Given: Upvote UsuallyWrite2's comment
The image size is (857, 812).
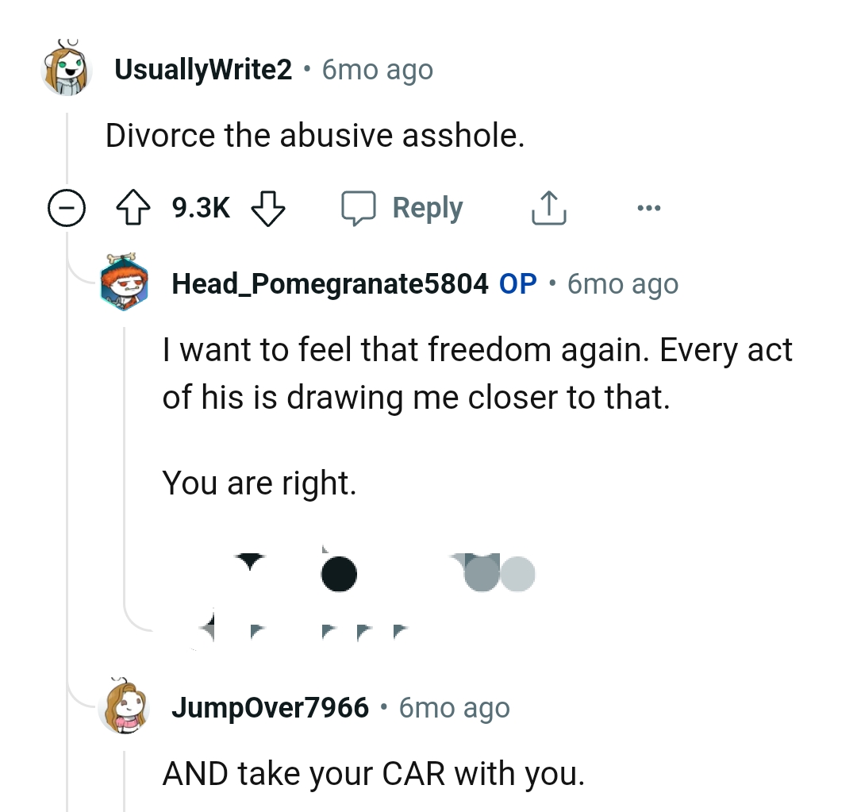Looking at the screenshot, I should (x=135, y=207).
